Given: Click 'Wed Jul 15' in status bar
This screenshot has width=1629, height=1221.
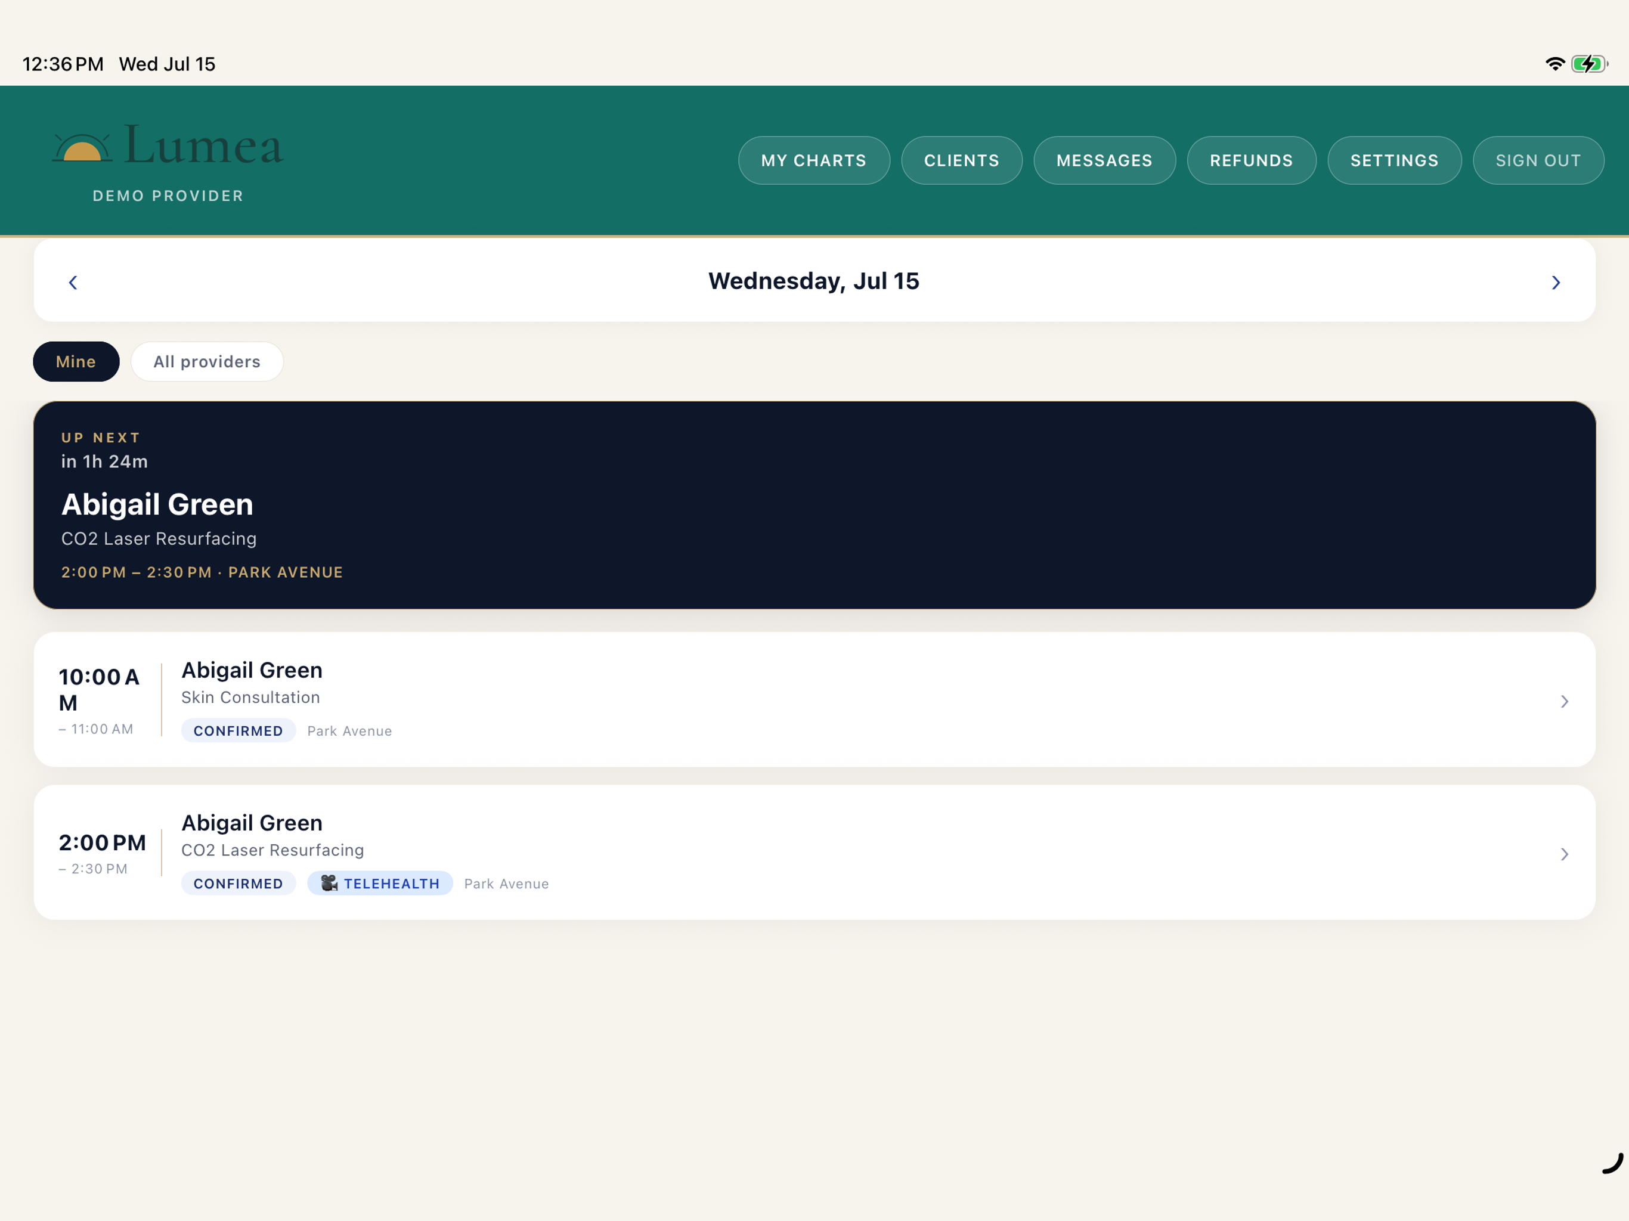Looking at the screenshot, I should pyautogui.click(x=167, y=64).
